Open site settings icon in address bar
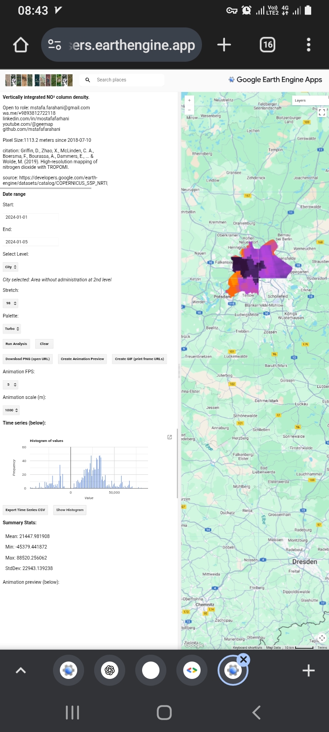The image size is (329, 732). (55, 45)
